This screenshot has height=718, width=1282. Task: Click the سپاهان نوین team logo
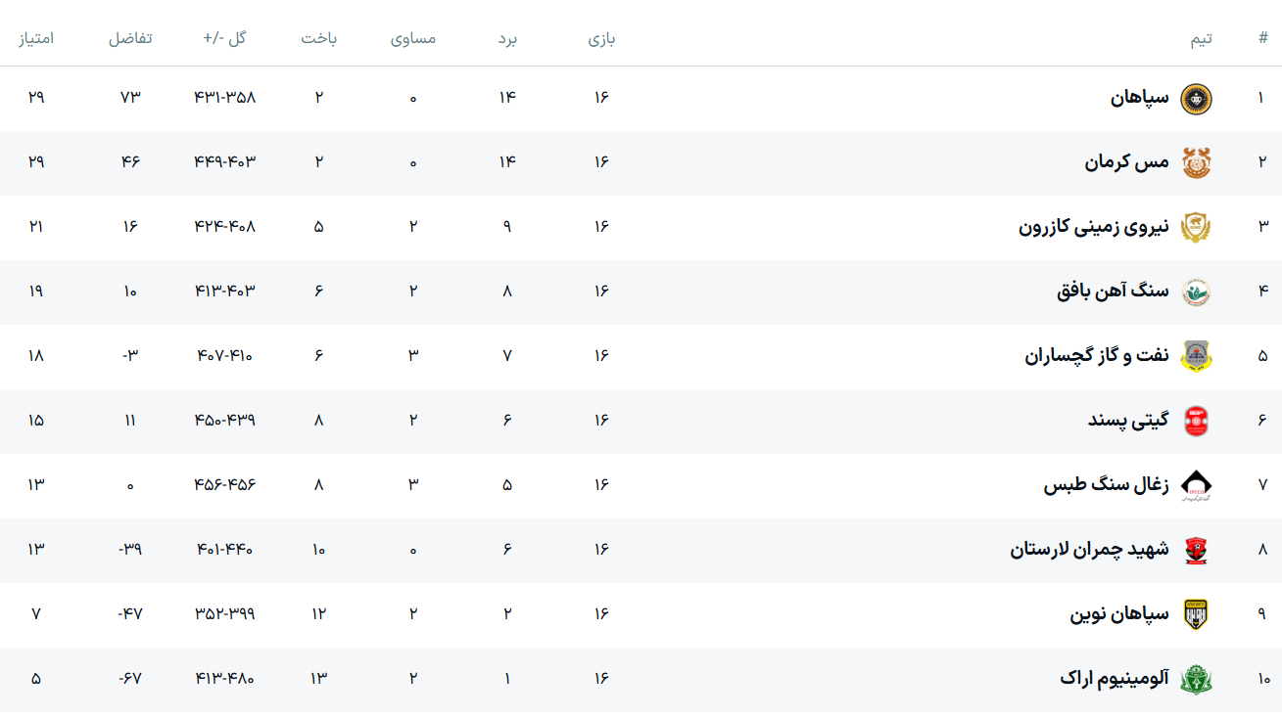1196,614
